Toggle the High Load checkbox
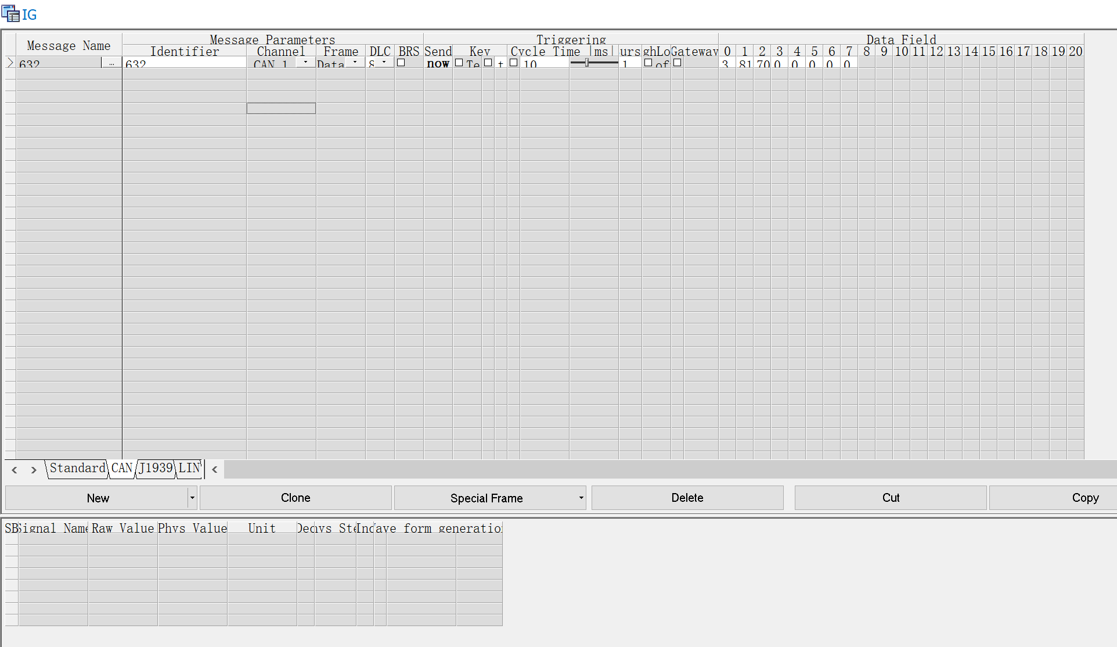 pyautogui.click(x=648, y=63)
